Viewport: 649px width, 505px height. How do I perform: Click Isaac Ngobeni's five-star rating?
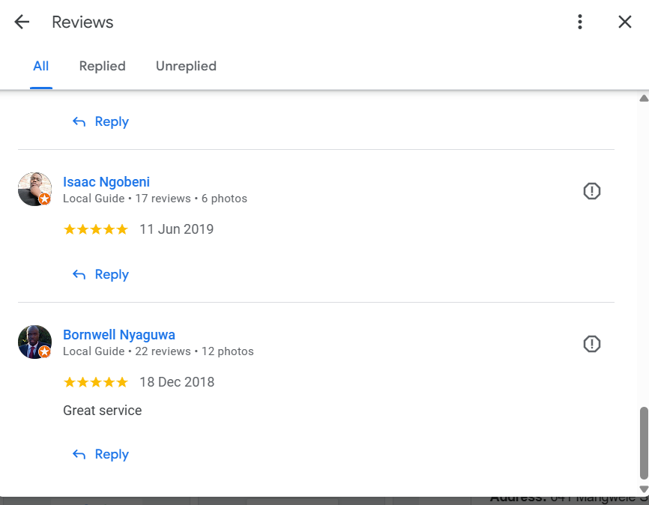96,229
